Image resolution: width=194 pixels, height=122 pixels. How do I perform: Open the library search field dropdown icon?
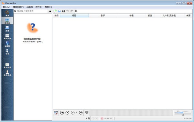tap(15, 11)
